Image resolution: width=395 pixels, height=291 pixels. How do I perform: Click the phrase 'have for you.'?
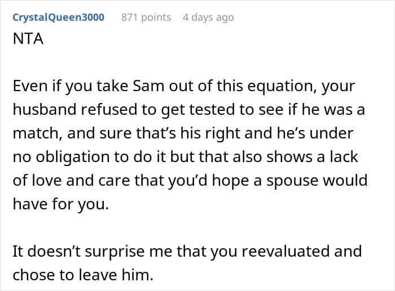point(59,204)
